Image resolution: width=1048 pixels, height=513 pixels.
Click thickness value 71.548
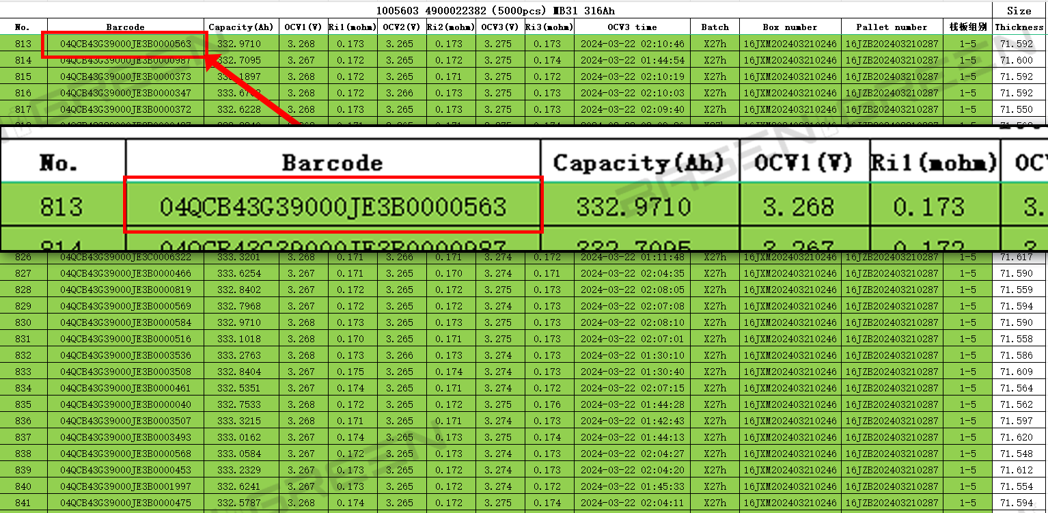click(1017, 454)
